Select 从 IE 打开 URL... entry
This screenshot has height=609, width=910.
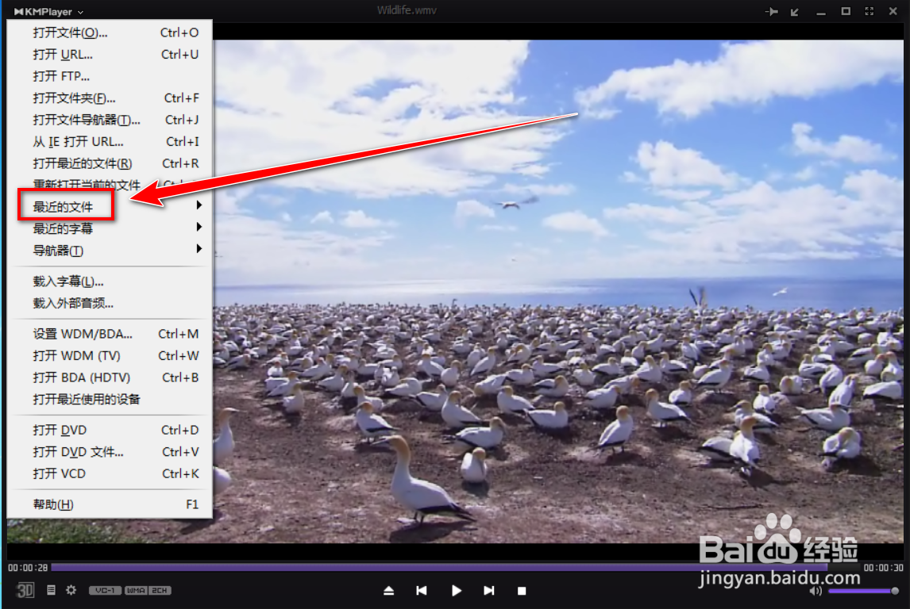110,141
